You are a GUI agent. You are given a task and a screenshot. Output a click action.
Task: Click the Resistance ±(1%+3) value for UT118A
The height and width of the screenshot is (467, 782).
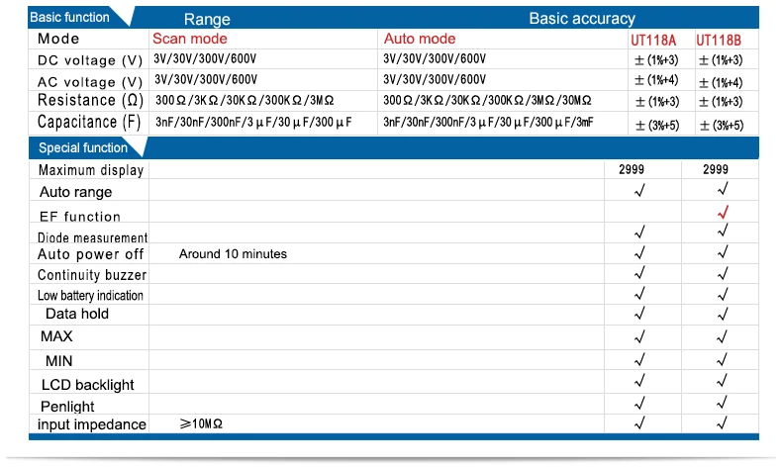click(657, 102)
